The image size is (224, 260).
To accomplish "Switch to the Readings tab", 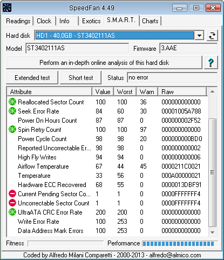I will (18, 21).
